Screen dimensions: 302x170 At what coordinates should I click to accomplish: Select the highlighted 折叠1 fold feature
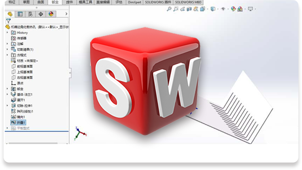(x=18, y=122)
